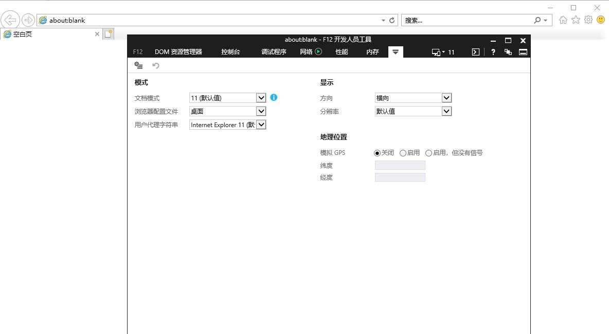Switch to the 网络 tab

pyautogui.click(x=306, y=51)
